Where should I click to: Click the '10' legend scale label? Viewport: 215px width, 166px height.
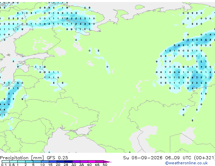pos(42,165)
